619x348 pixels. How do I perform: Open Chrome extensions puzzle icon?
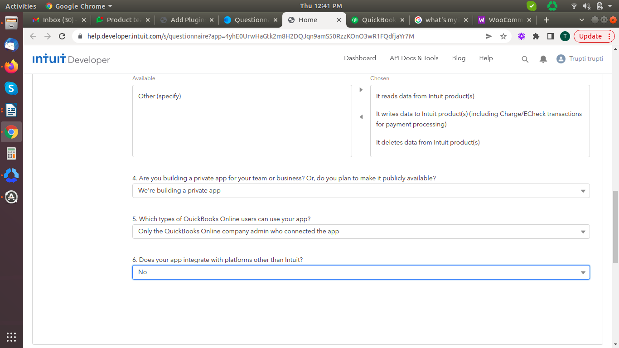pos(536,36)
